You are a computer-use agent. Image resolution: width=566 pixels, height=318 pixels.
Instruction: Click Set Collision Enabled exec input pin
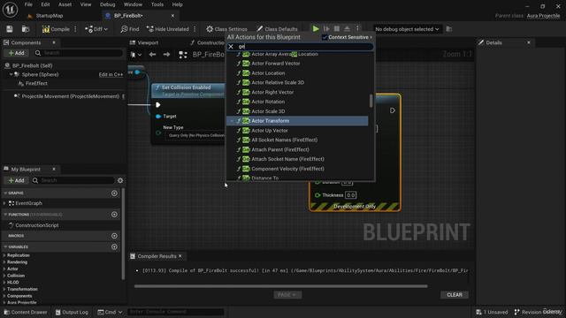pos(157,105)
